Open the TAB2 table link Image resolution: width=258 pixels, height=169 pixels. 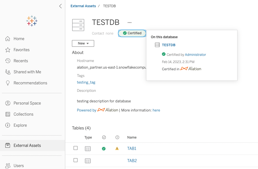[x=132, y=161]
